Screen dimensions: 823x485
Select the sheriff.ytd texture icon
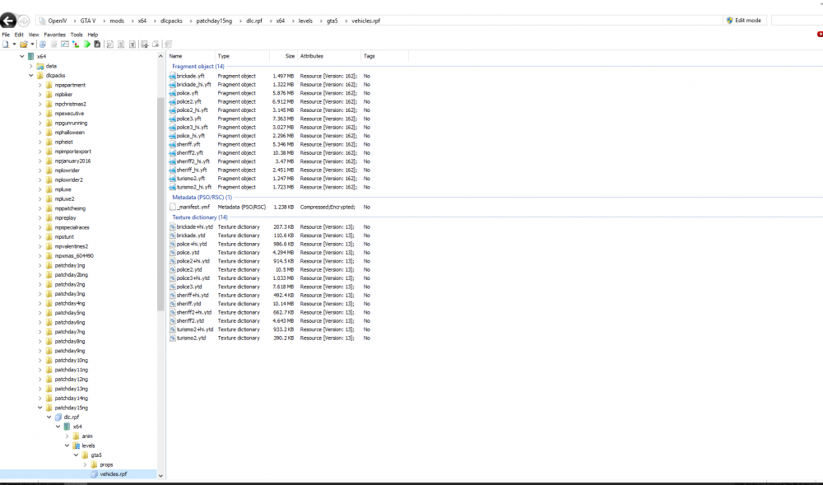pyautogui.click(x=172, y=303)
